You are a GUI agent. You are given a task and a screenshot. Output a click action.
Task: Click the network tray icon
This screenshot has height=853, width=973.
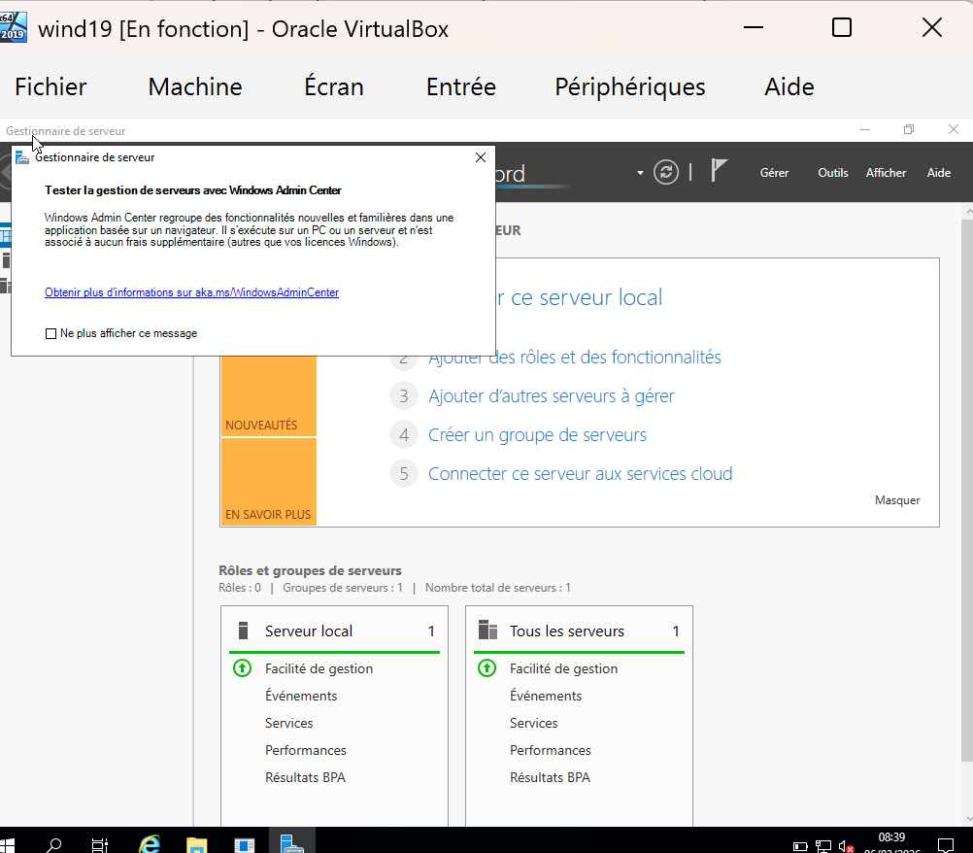823,845
